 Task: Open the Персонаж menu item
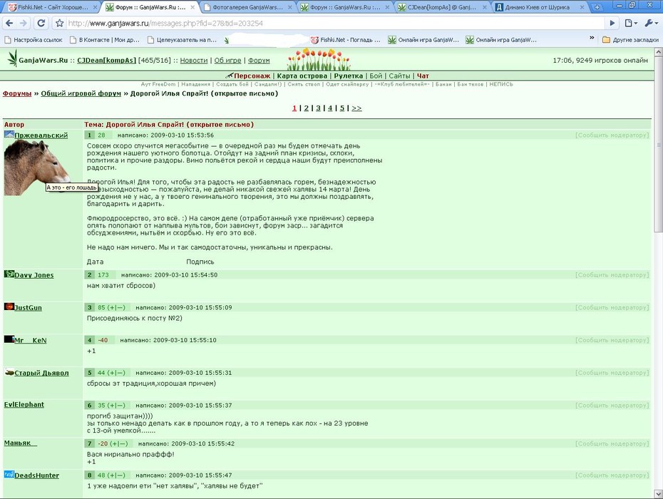tap(252, 76)
